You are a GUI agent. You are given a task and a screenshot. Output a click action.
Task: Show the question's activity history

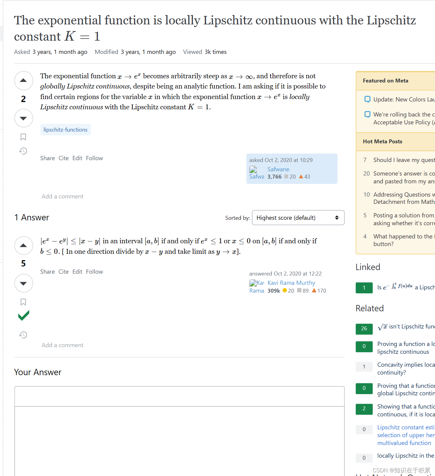click(23, 151)
